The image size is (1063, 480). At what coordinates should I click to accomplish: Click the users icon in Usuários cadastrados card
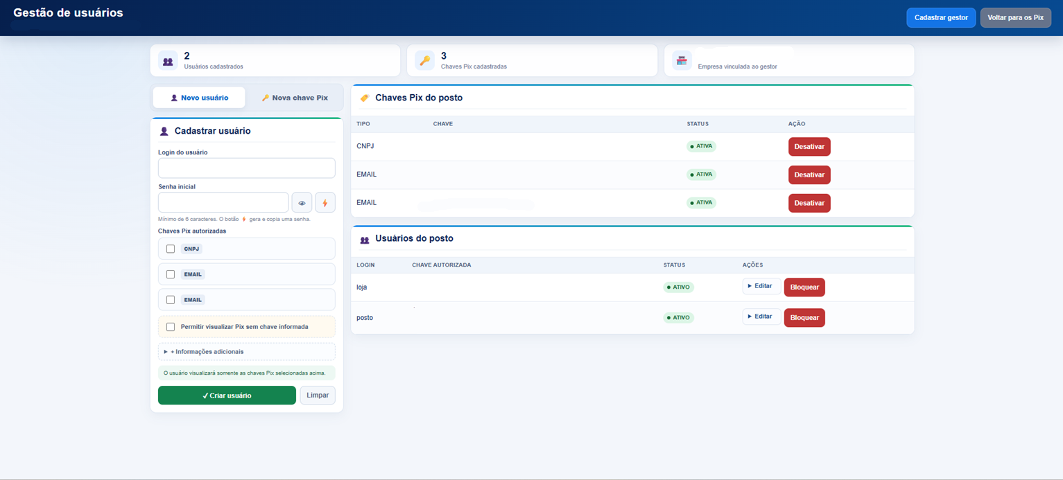coord(168,61)
